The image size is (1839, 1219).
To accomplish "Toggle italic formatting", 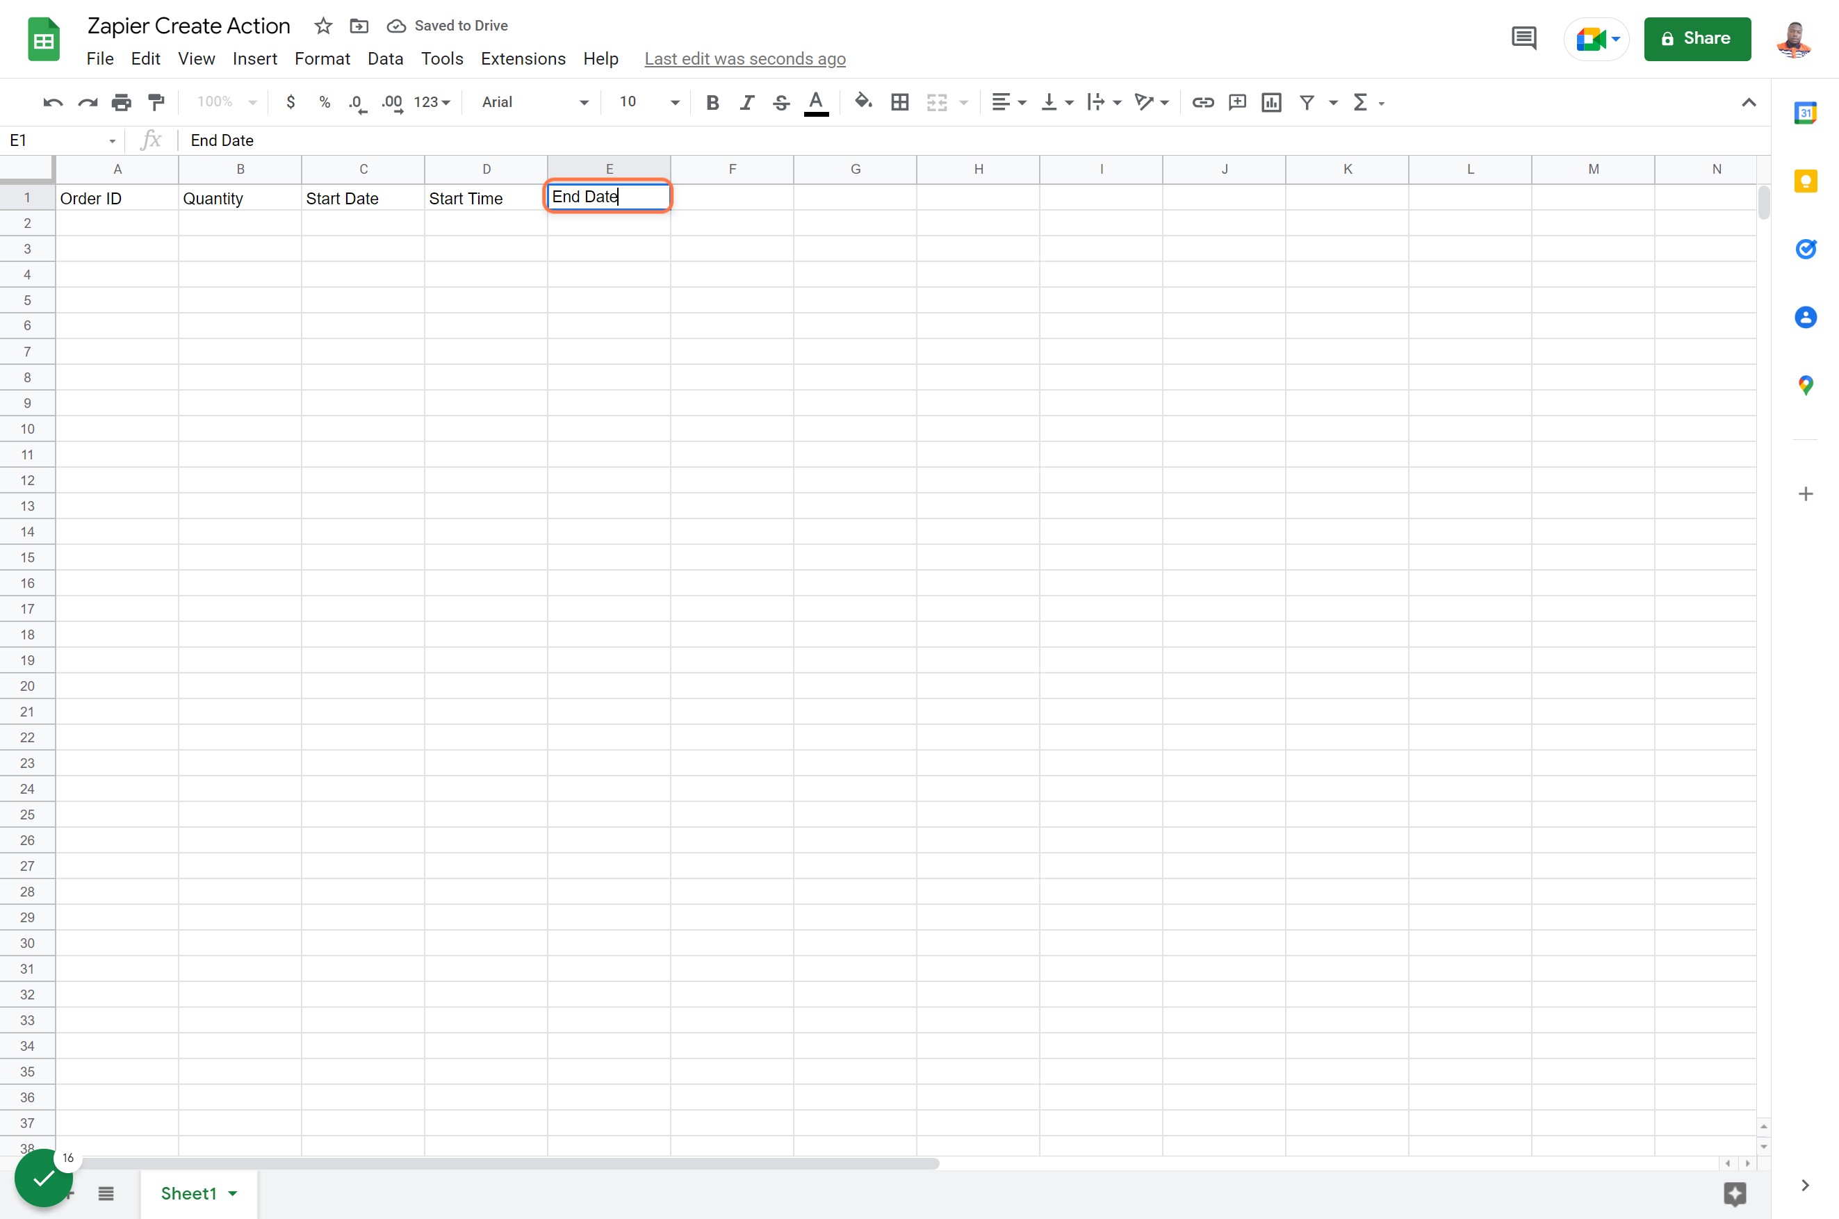I will pyautogui.click(x=746, y=102).
